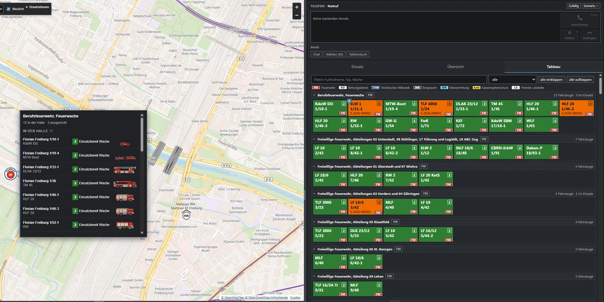Select the orange HLF 20 1/46-2 tile

coord(577,108)
